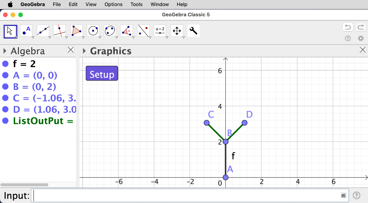368x203 pixels.
Task: Activate the Move Graphics View tool
Action: [177, 31]
